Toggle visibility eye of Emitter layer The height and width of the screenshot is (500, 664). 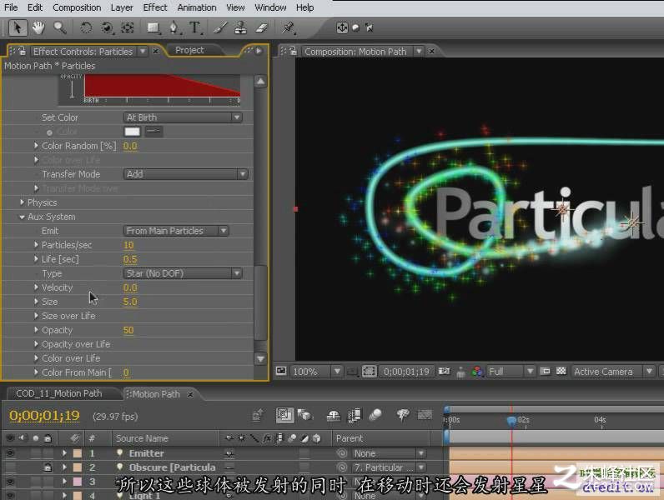pos(10,453)
